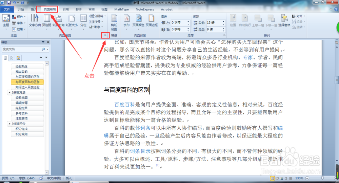Image resolution: width=339 pixels, height=183 pixels.
Task: Click the navigation search magnifier icon
Action: (43, 49)
